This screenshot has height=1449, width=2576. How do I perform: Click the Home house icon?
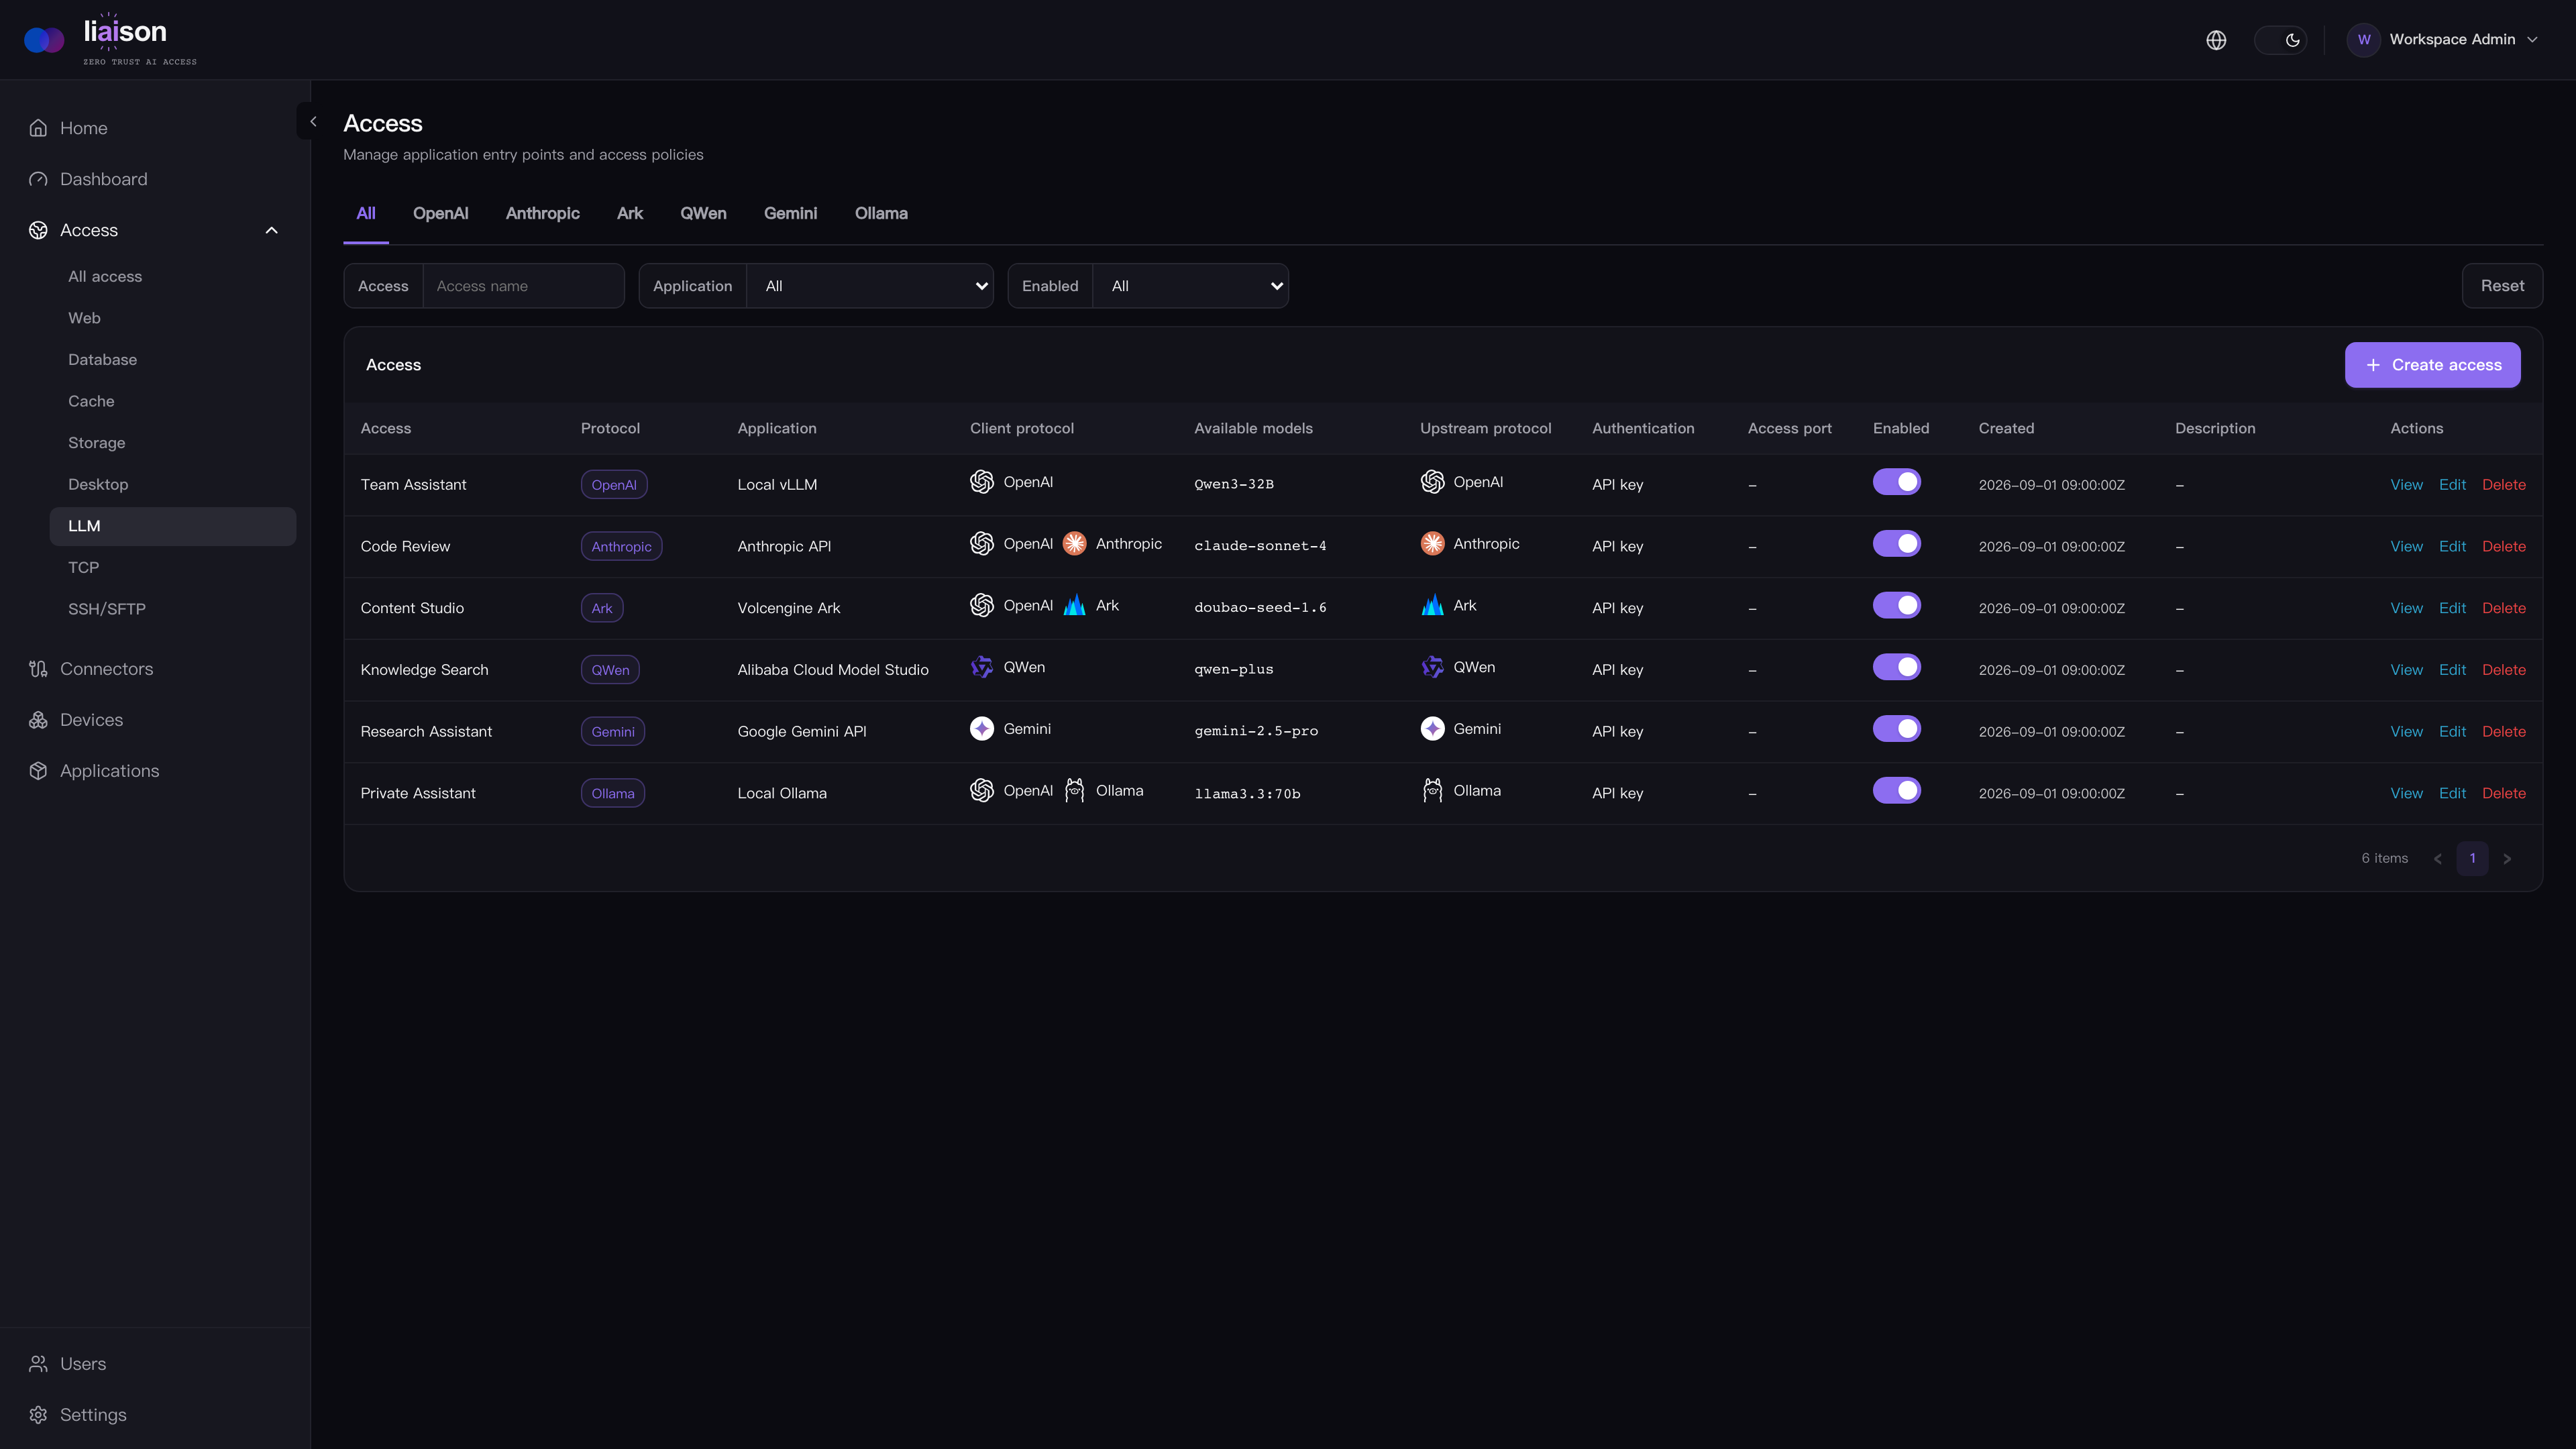click(x=38, y=128)
